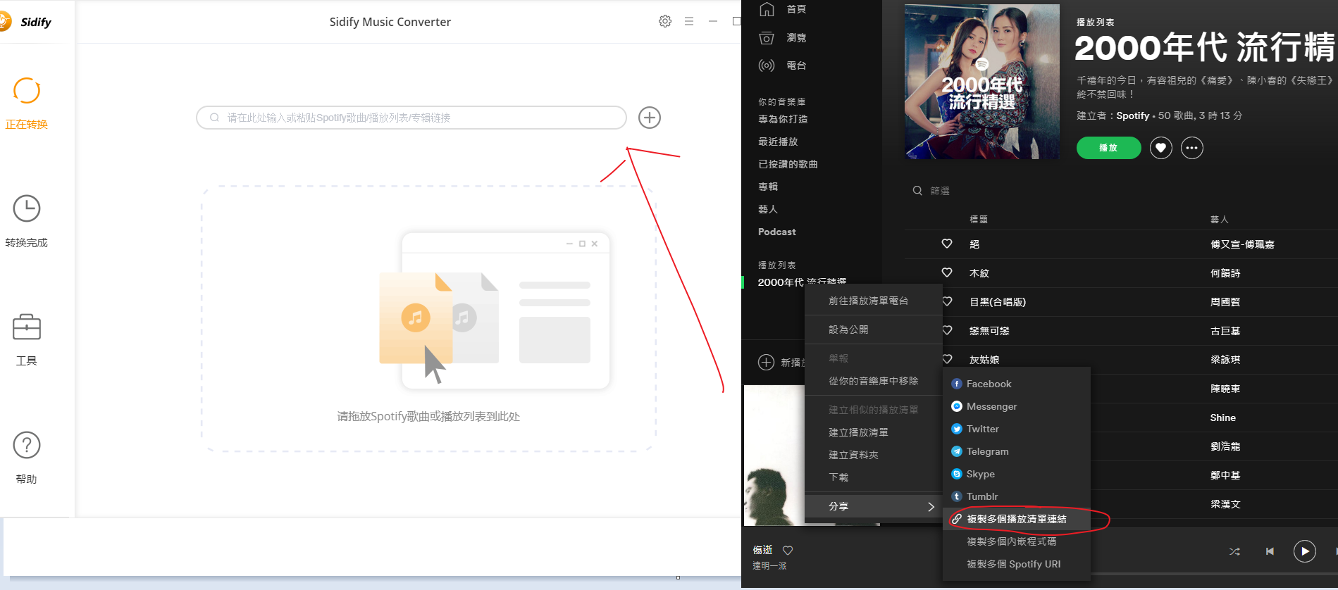Toggle shuffle in the playback bar

click(1234, 551)
